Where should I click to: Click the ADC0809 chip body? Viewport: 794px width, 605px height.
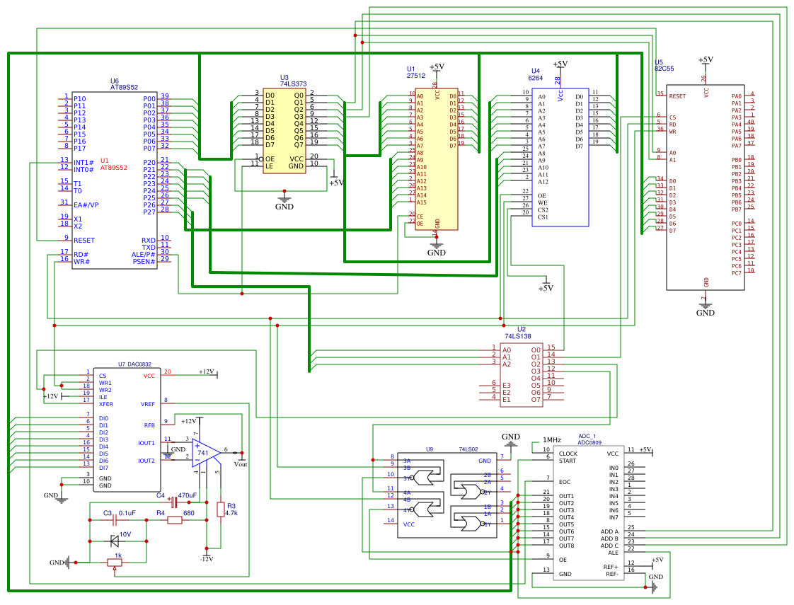click(x=587, y=513)
